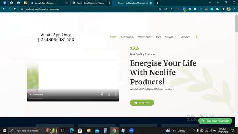Click the page vertical scrollbar thumb

(237, 23)
